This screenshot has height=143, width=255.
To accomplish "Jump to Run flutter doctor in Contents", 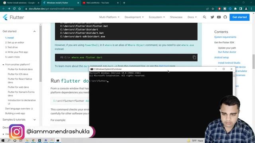I will 227,52.
